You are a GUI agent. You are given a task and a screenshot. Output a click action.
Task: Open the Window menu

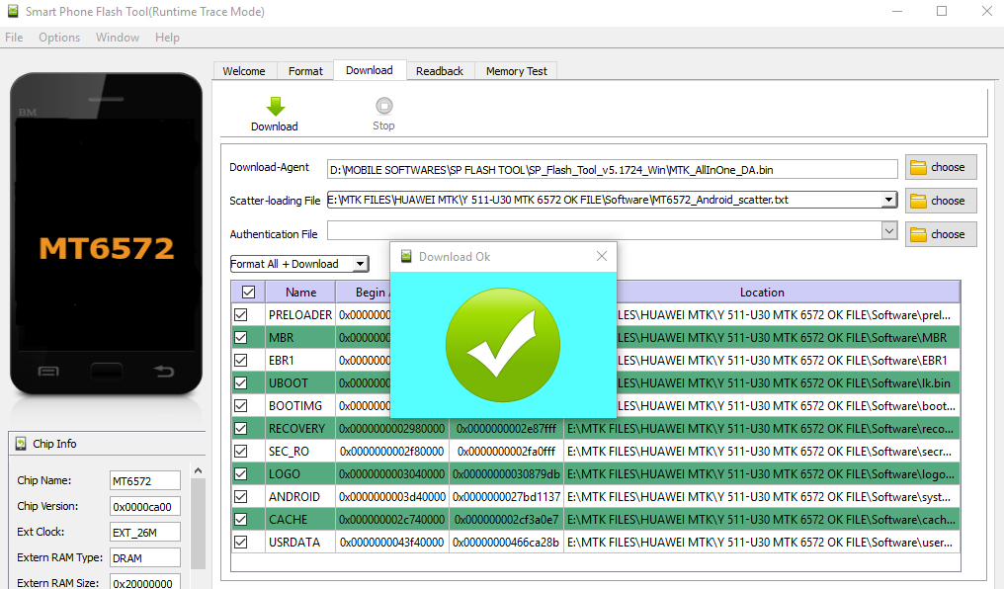pos(118,38)
